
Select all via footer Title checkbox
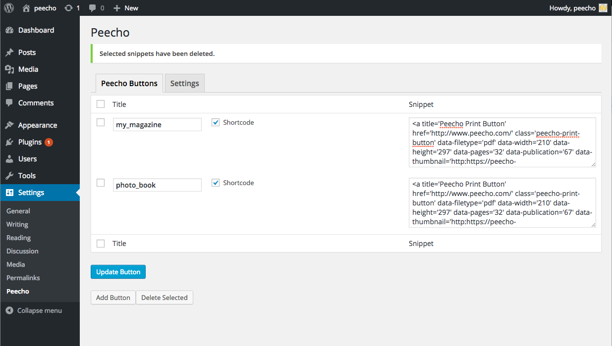[101, 243]
